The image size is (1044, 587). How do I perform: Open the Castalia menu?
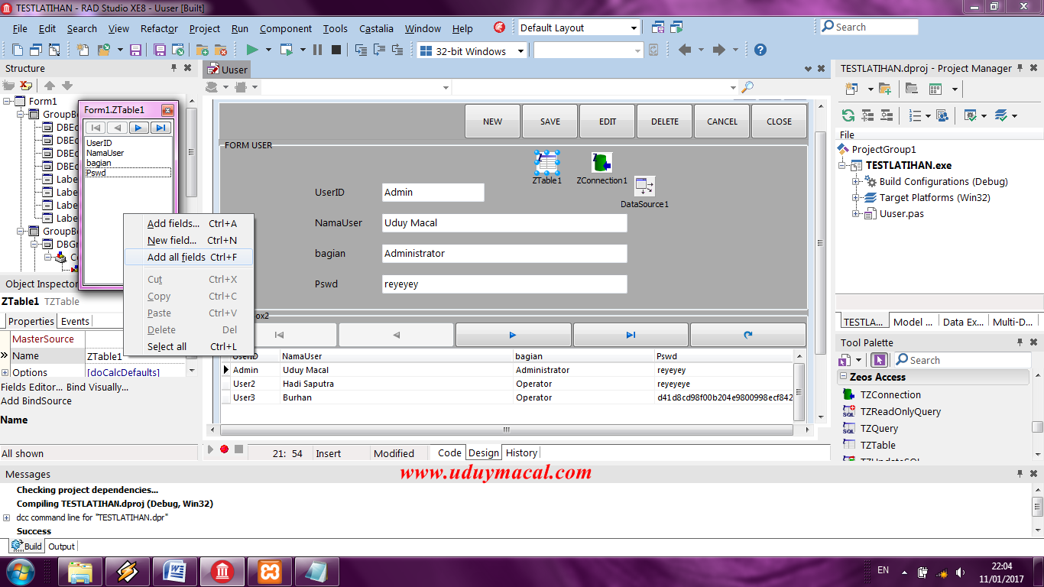tap(376, 28)
